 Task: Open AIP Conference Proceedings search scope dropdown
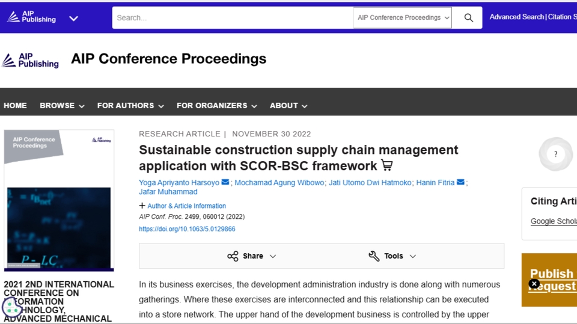402,17
